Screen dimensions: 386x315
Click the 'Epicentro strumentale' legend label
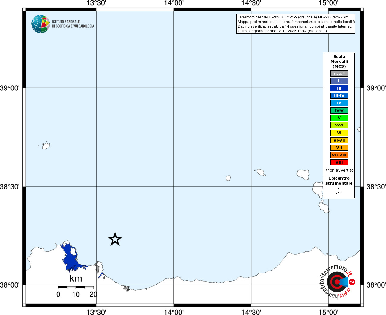[x=339, y=181]
